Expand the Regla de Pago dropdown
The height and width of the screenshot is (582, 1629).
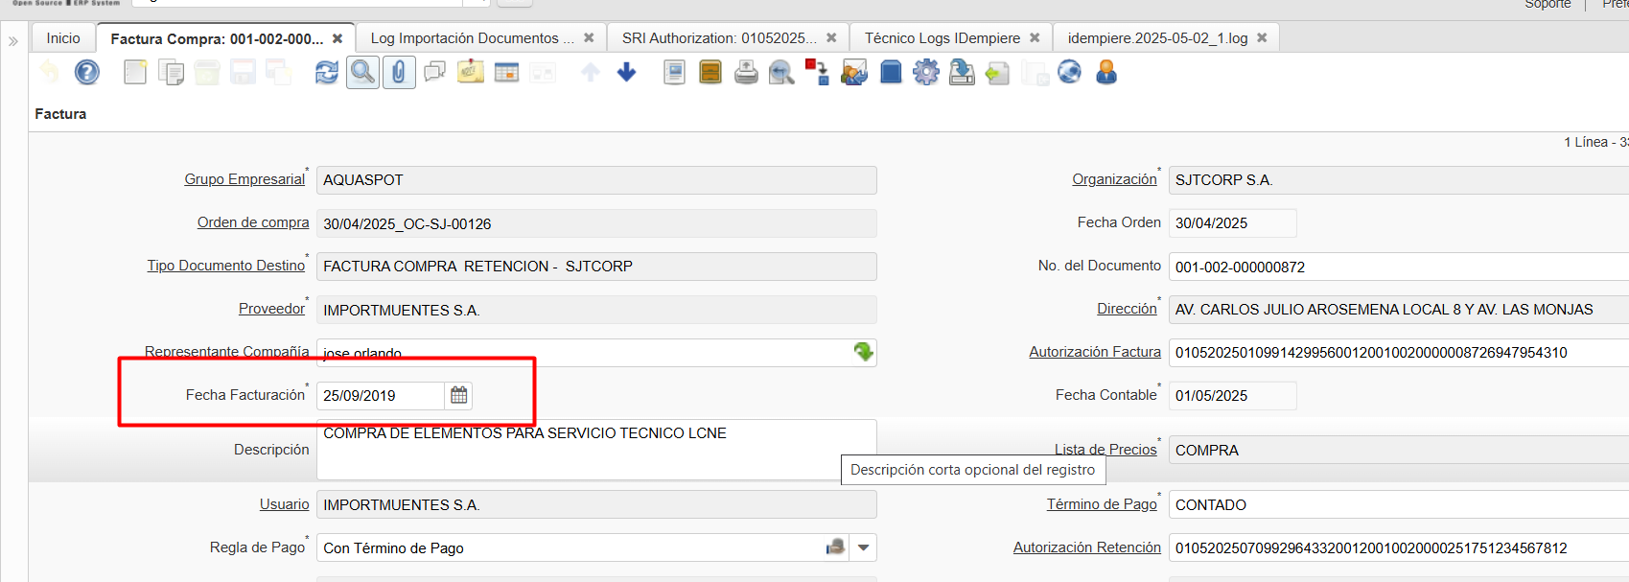[863, 547]
